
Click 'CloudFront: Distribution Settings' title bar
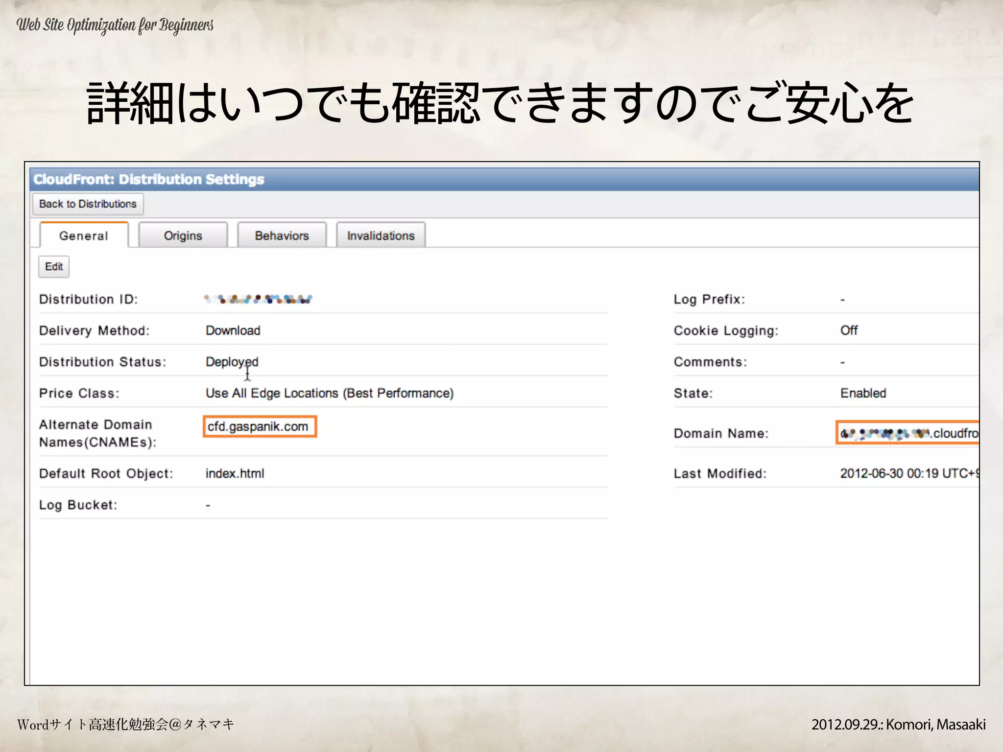coord(504,179)
